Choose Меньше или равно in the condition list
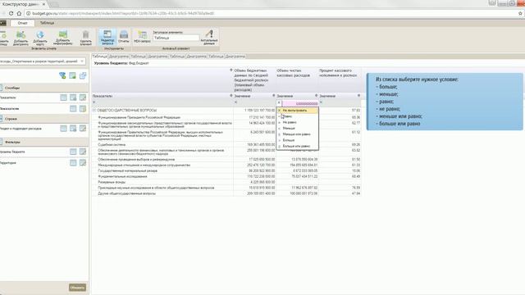Image resolution: width=525 pixels, height=295 pixels. pos(297,134)
